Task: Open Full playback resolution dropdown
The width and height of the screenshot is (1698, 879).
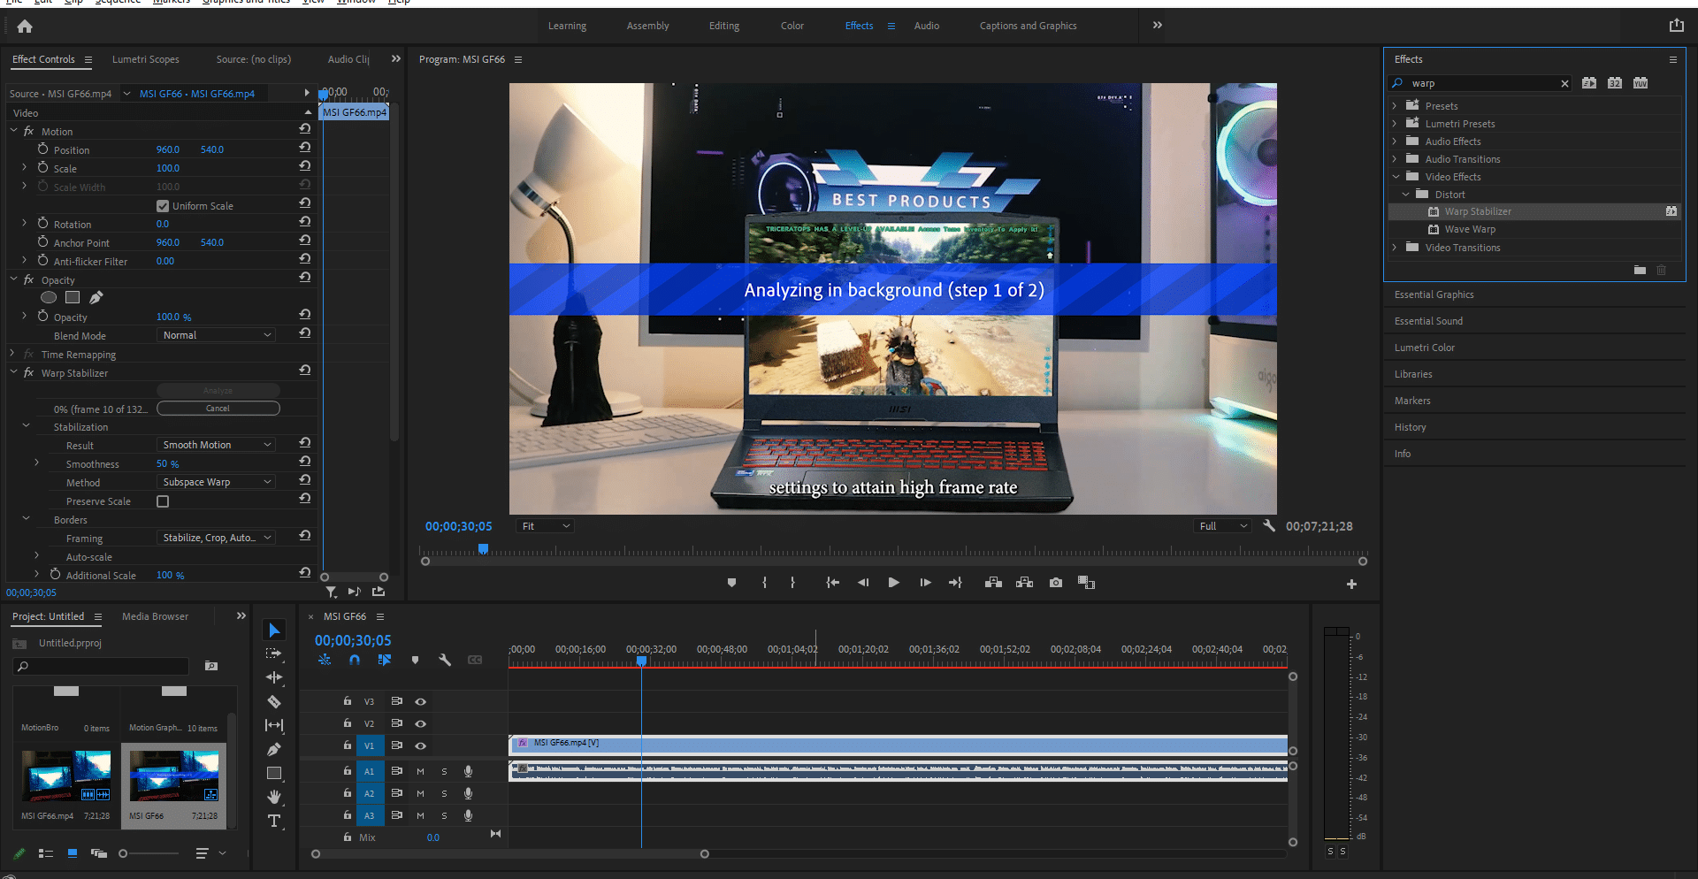Action: tap(1223, 526)
